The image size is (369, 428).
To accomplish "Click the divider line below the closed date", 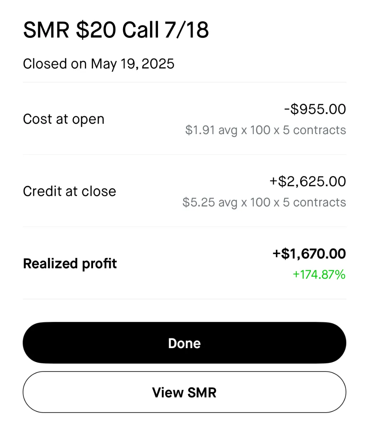I will 184,82.
